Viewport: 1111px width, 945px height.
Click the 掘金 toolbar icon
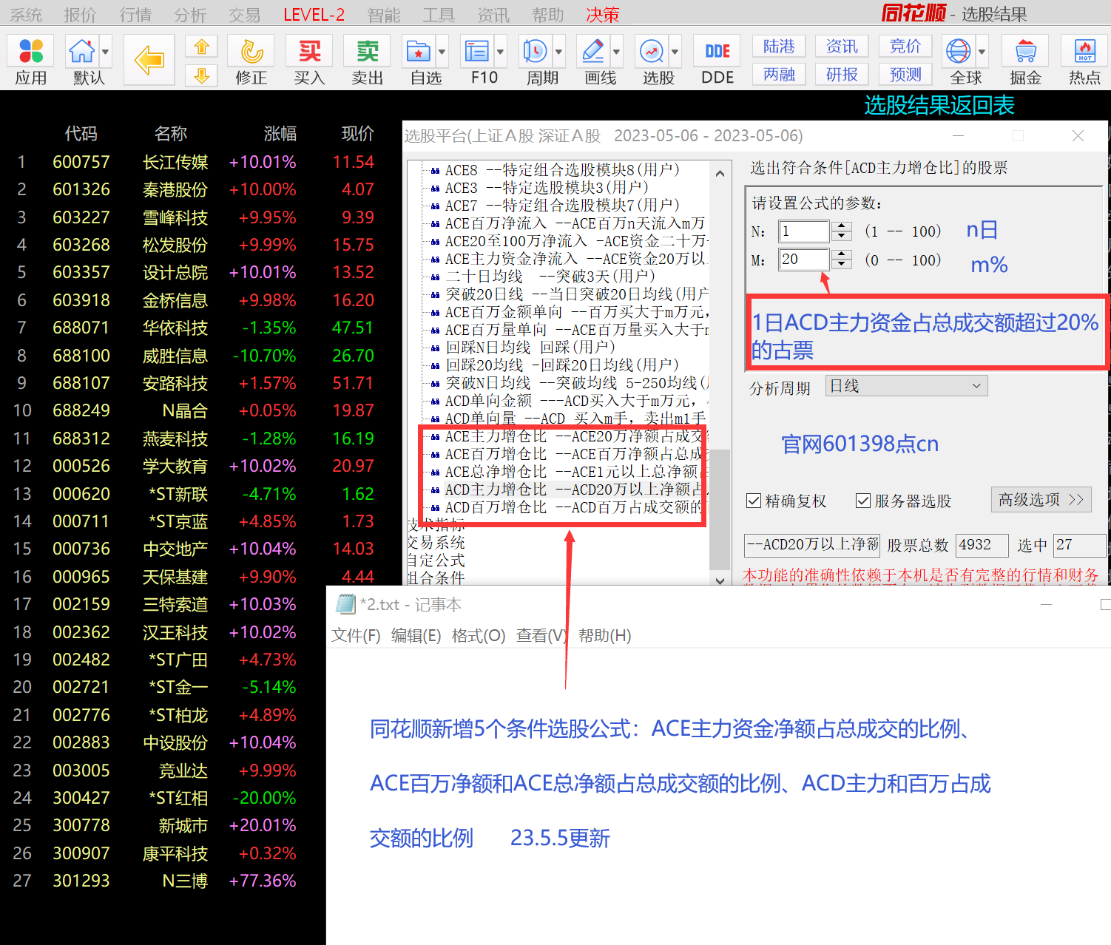[1025, 60]
